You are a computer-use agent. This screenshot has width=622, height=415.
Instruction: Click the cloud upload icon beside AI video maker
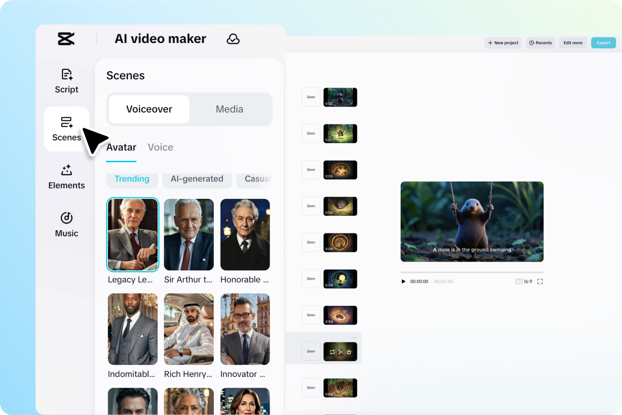click(x=233, y=39)
